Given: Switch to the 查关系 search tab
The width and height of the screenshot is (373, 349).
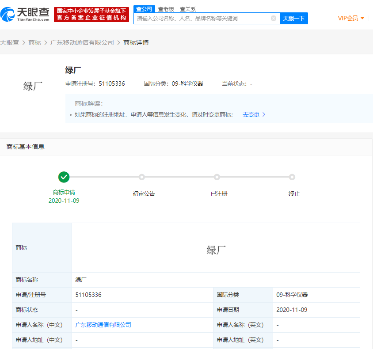Looking at the screenshot, I should click(188, 9).
